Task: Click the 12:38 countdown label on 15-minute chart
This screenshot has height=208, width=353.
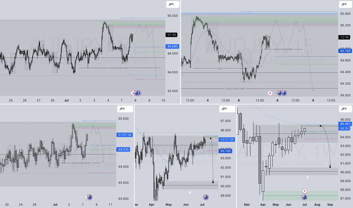Action: (x=344, y=37)
